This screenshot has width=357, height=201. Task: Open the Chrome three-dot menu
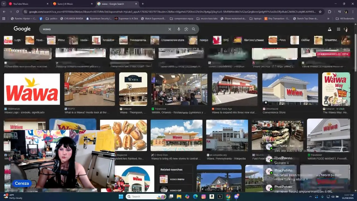353,12
